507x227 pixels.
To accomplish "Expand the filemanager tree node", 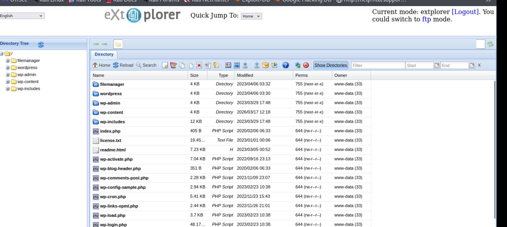I will [8, 61].
